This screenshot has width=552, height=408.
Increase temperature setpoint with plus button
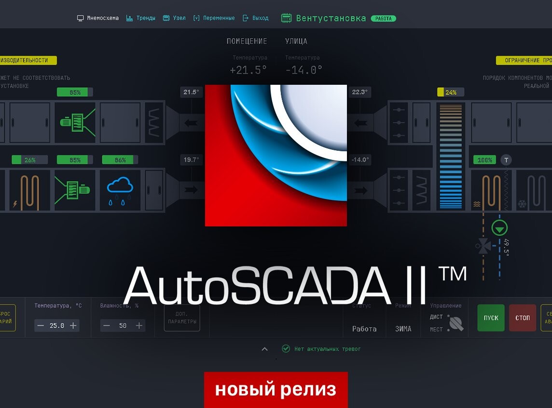tap(73, 326)
